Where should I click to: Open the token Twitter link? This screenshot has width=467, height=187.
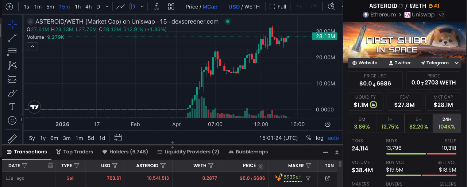coord(400,63)
